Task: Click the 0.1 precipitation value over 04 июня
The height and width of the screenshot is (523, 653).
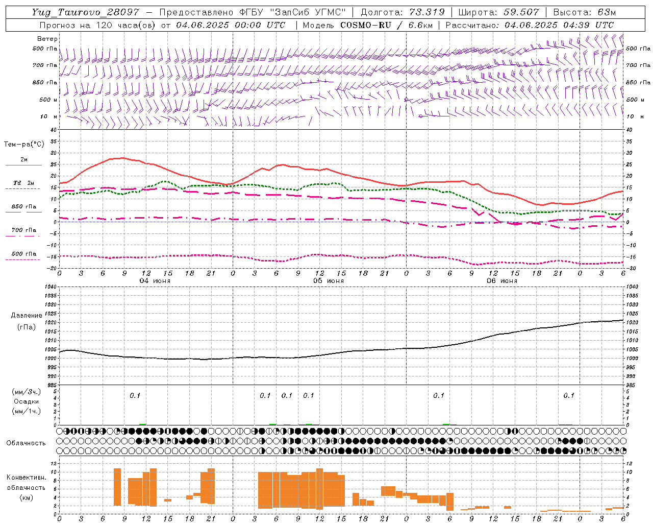Action: (x=135, y=395)
